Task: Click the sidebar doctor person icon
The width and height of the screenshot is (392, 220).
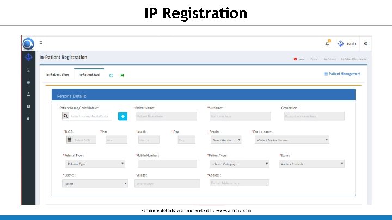Action: [x=28, y=94]
